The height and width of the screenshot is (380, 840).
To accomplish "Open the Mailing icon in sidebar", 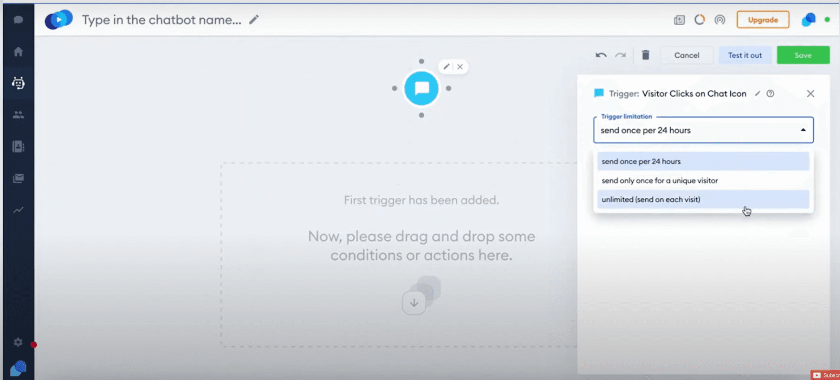I will click(x=18, y=178).
